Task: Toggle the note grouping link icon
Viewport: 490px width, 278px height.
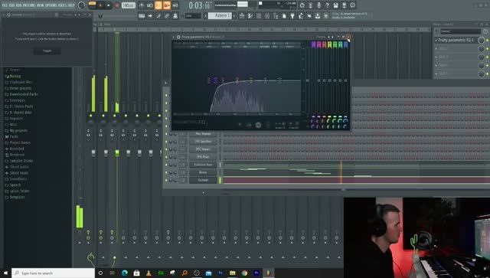Action: (167, 15)
